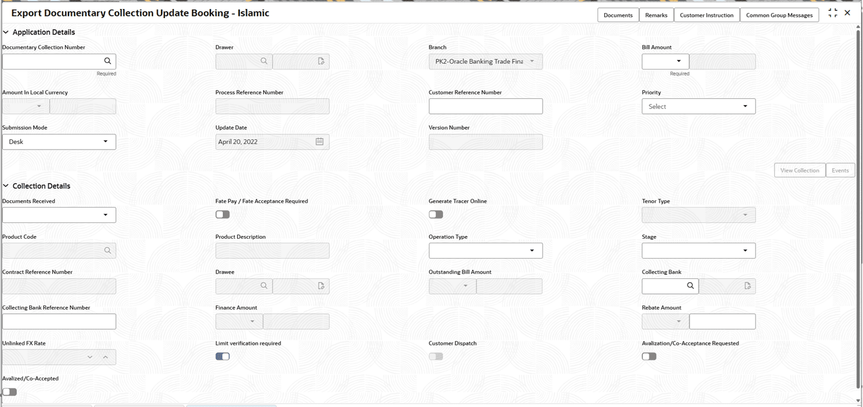The image size is (863, 407).
Task: Click the resize screen icon near the close button
Action: coord(832,12)
